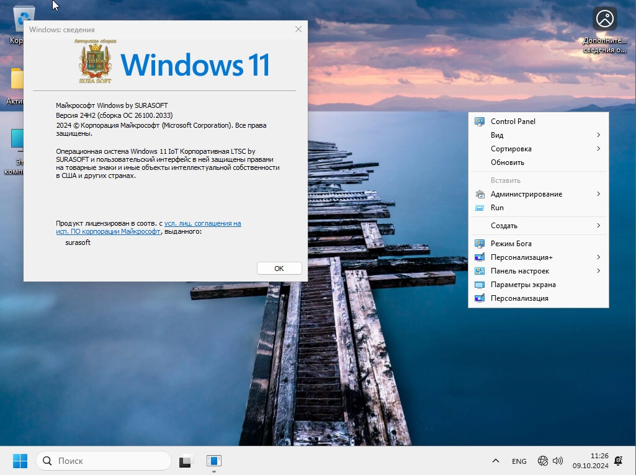This screenshot has width=636, height=475.
Task: Open the Windows Start menu
Action: [20, 461]
